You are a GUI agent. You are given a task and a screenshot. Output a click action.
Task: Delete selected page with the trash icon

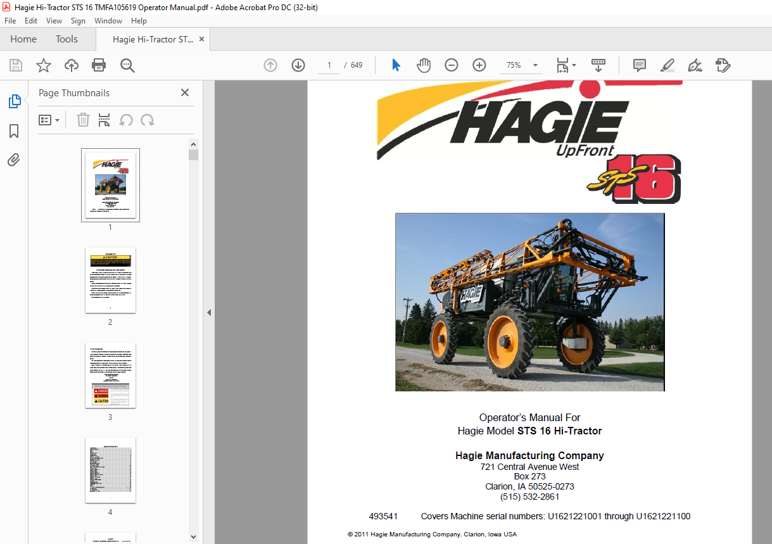83,120
